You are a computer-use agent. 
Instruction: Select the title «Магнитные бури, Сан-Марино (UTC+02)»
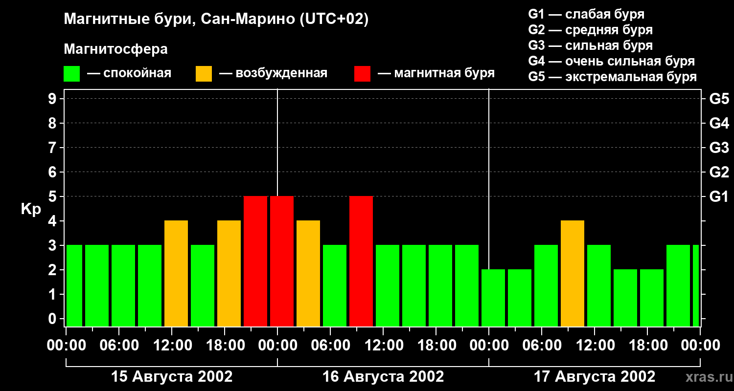(216, 20)
